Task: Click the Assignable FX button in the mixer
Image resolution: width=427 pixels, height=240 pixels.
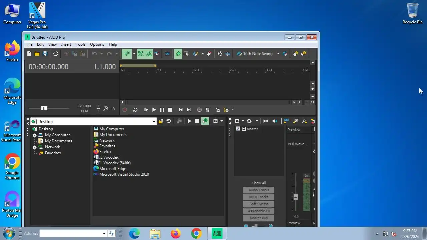Action: (x=259, y=211)
